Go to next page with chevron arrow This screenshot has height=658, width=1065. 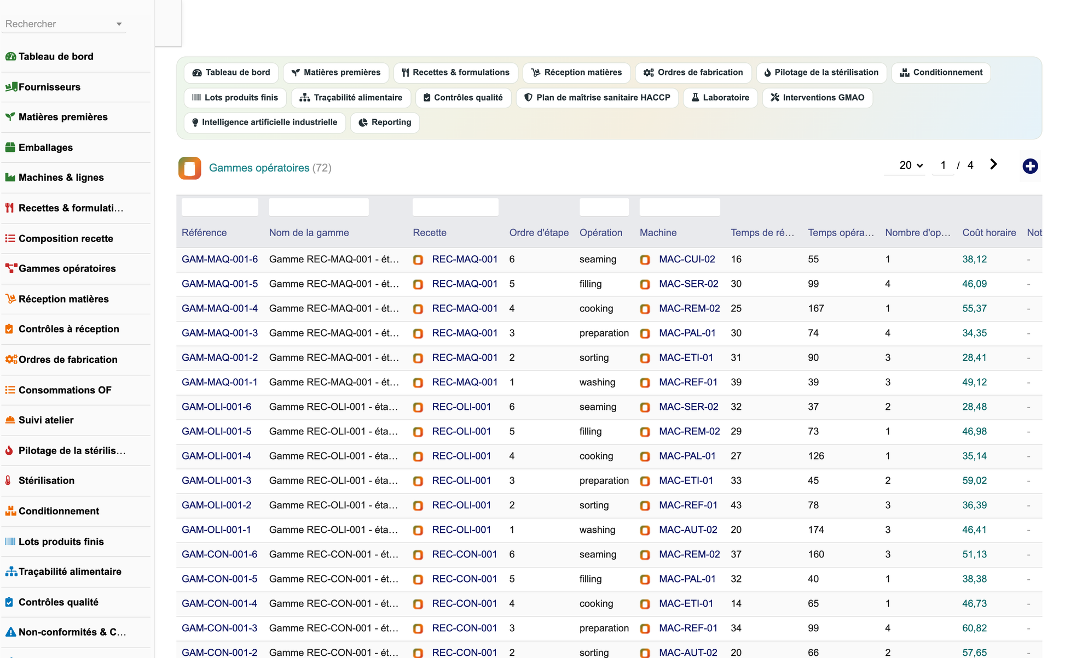point(993,164)
